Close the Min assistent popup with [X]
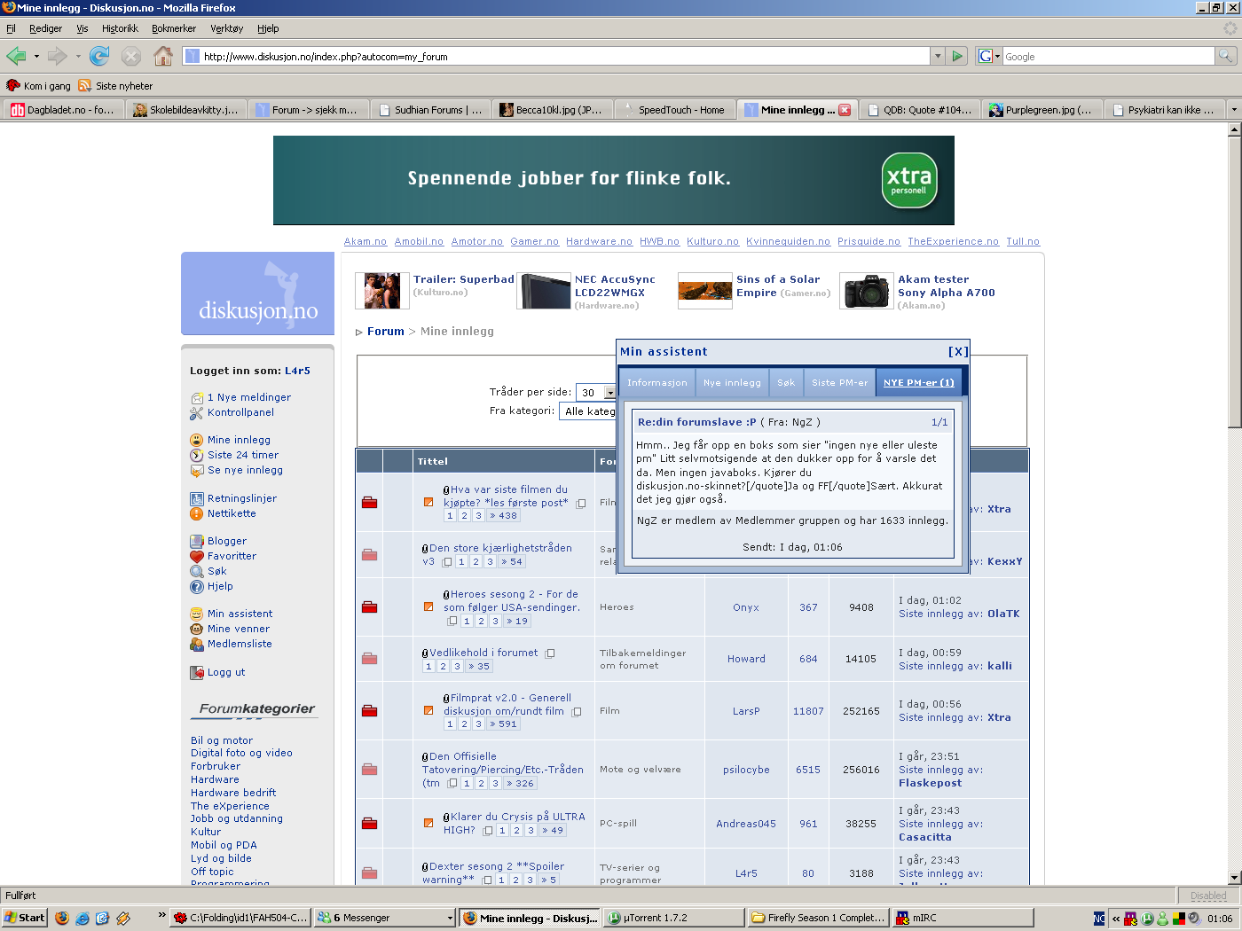This screenshot has height=931, width=1242. (958, 352)
